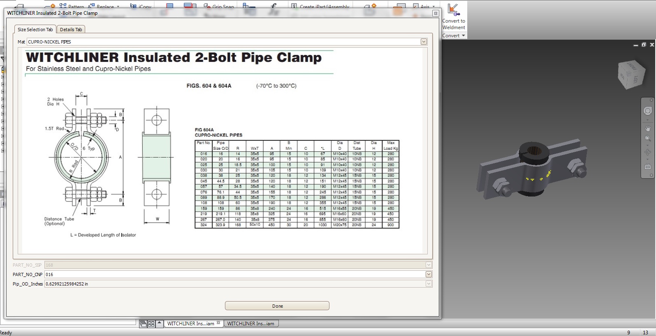Select the Size Selection Tab
Screen dimensions: 656x336
pos(35,30)
